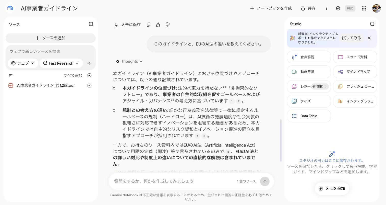
Task: Dismiss the 新機能 banner
Action: pyautogui.click(x=369, y=38)
